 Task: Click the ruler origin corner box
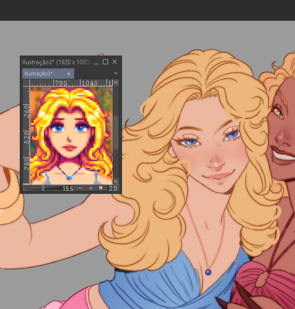coord(26,83)
